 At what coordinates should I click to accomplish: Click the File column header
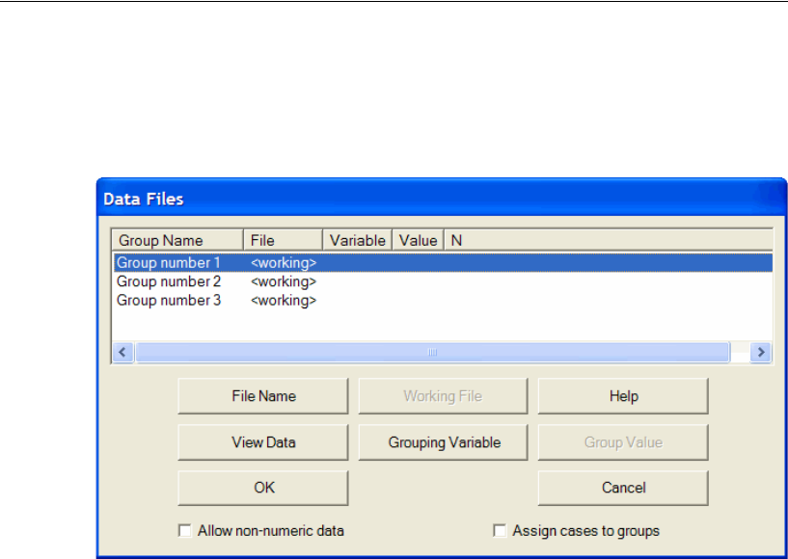pos(283,240)
